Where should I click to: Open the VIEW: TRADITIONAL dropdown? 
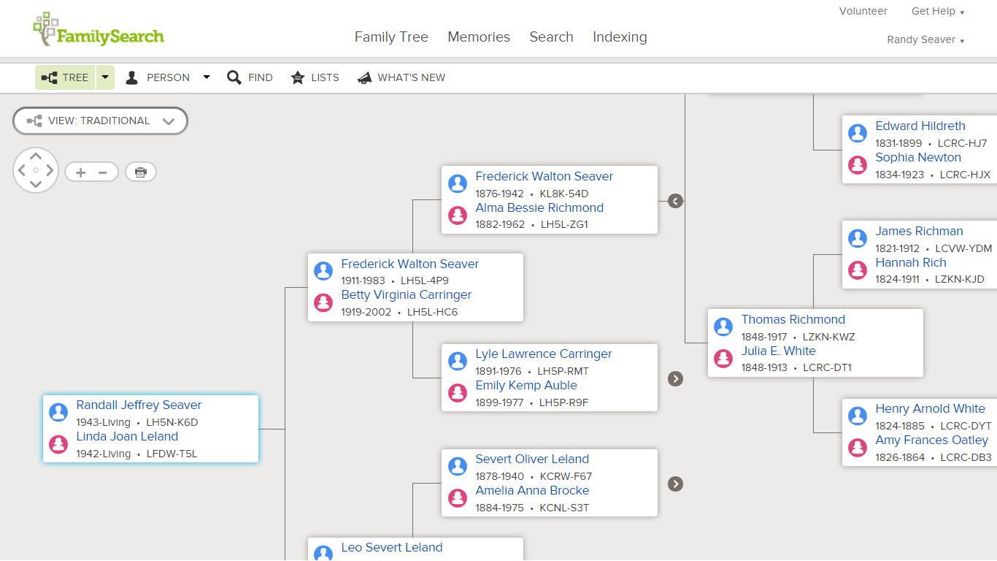pyautogui.click(x=99, y=121)
